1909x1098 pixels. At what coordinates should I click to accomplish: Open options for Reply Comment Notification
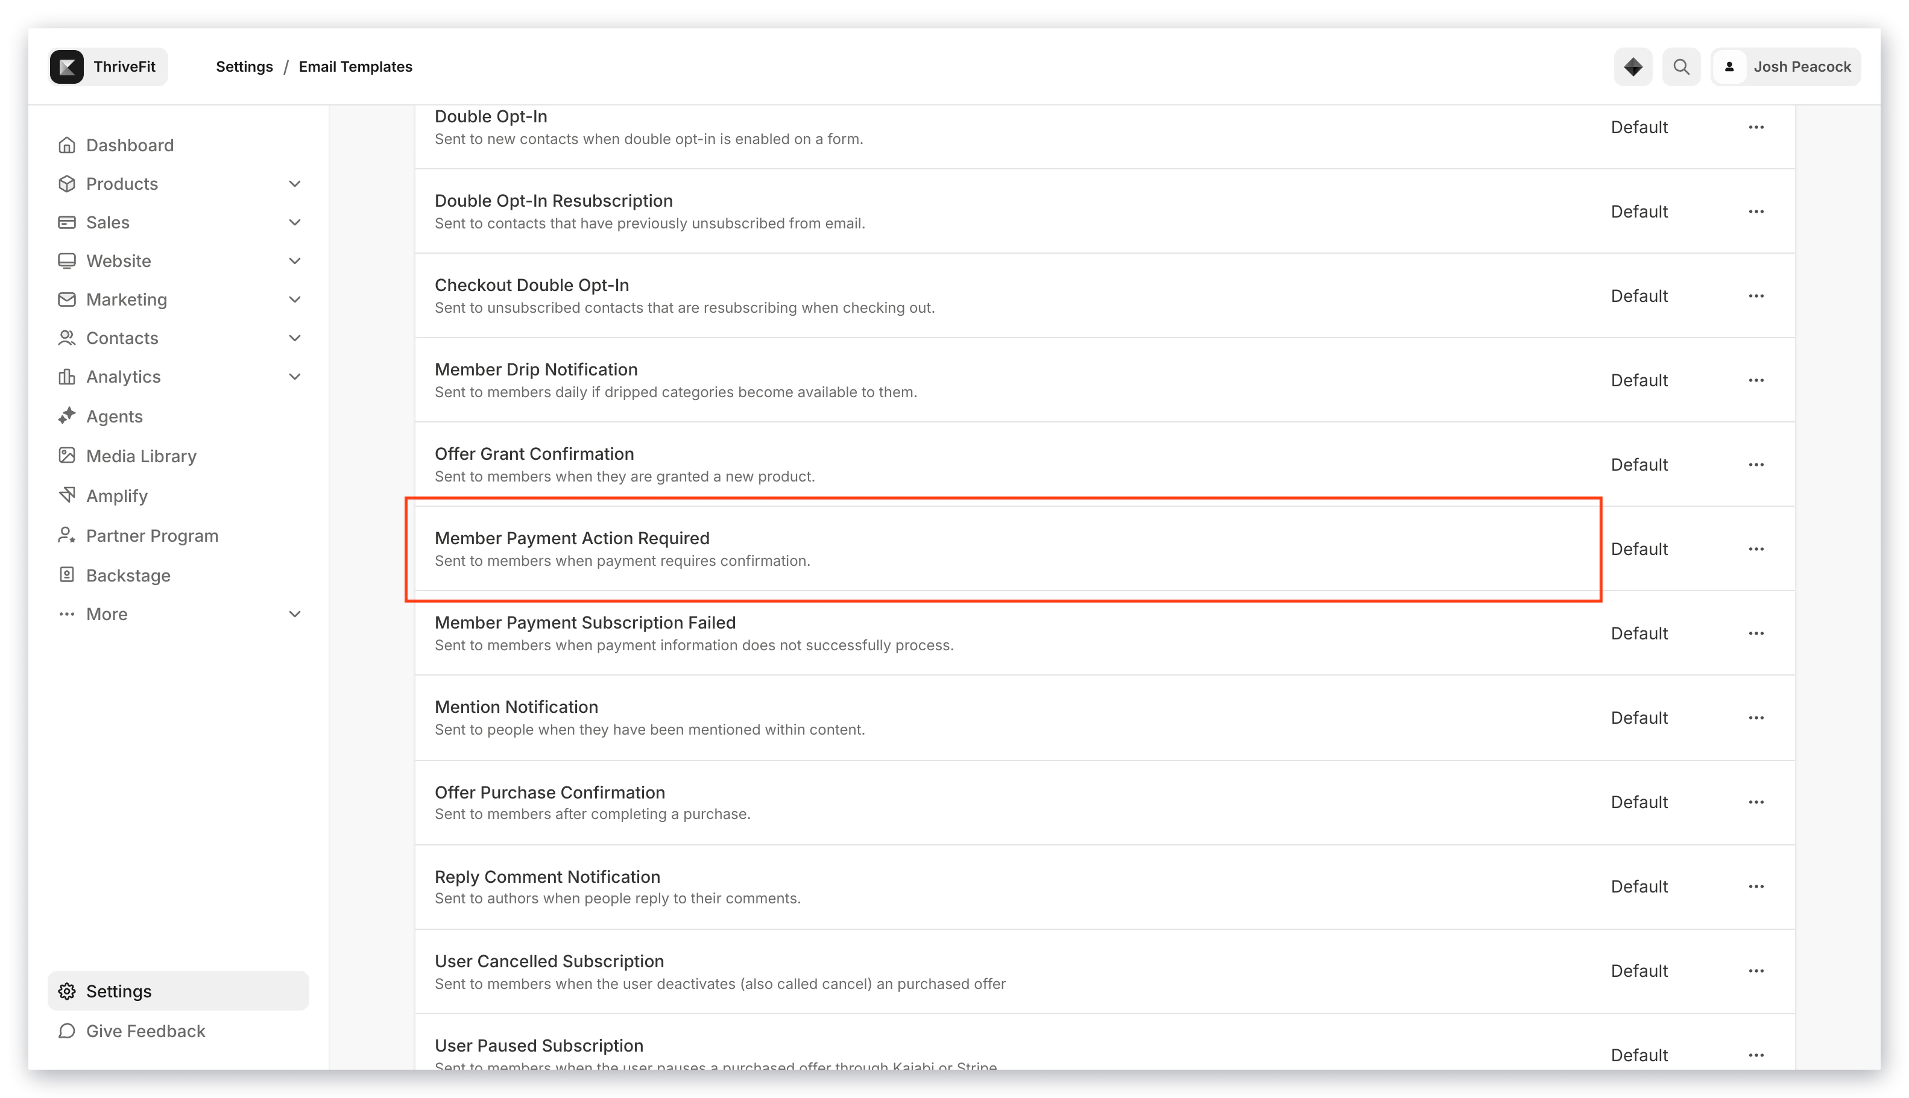pyautogui.click(x=1755, y=887)
